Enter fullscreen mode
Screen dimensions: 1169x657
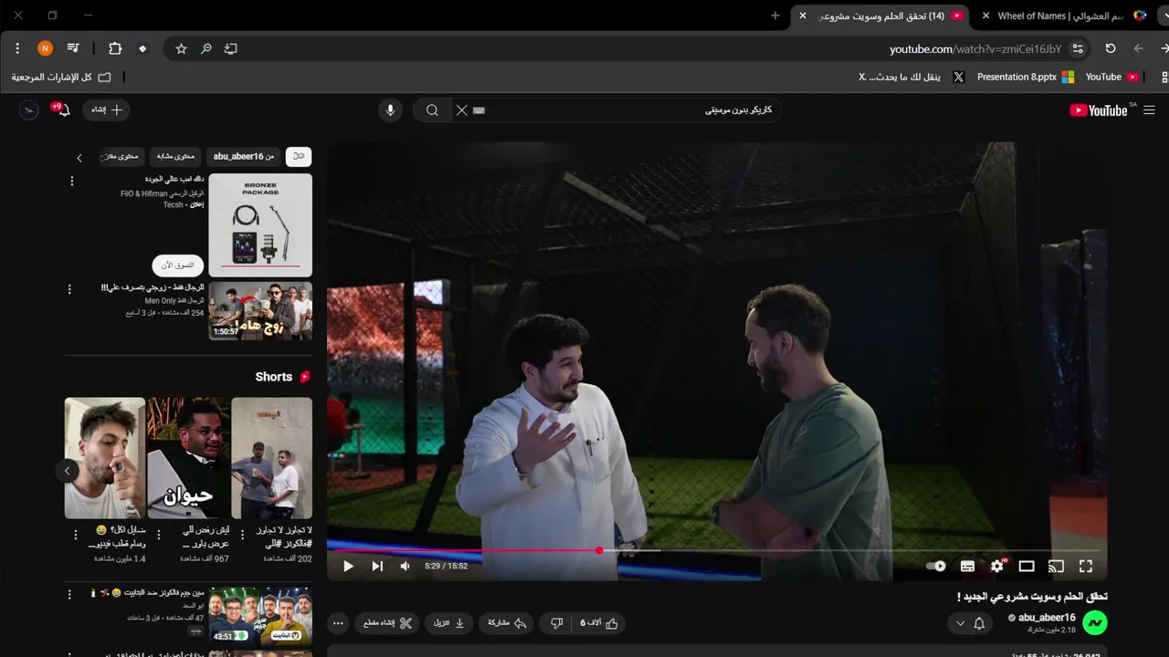pos(1086,566)
